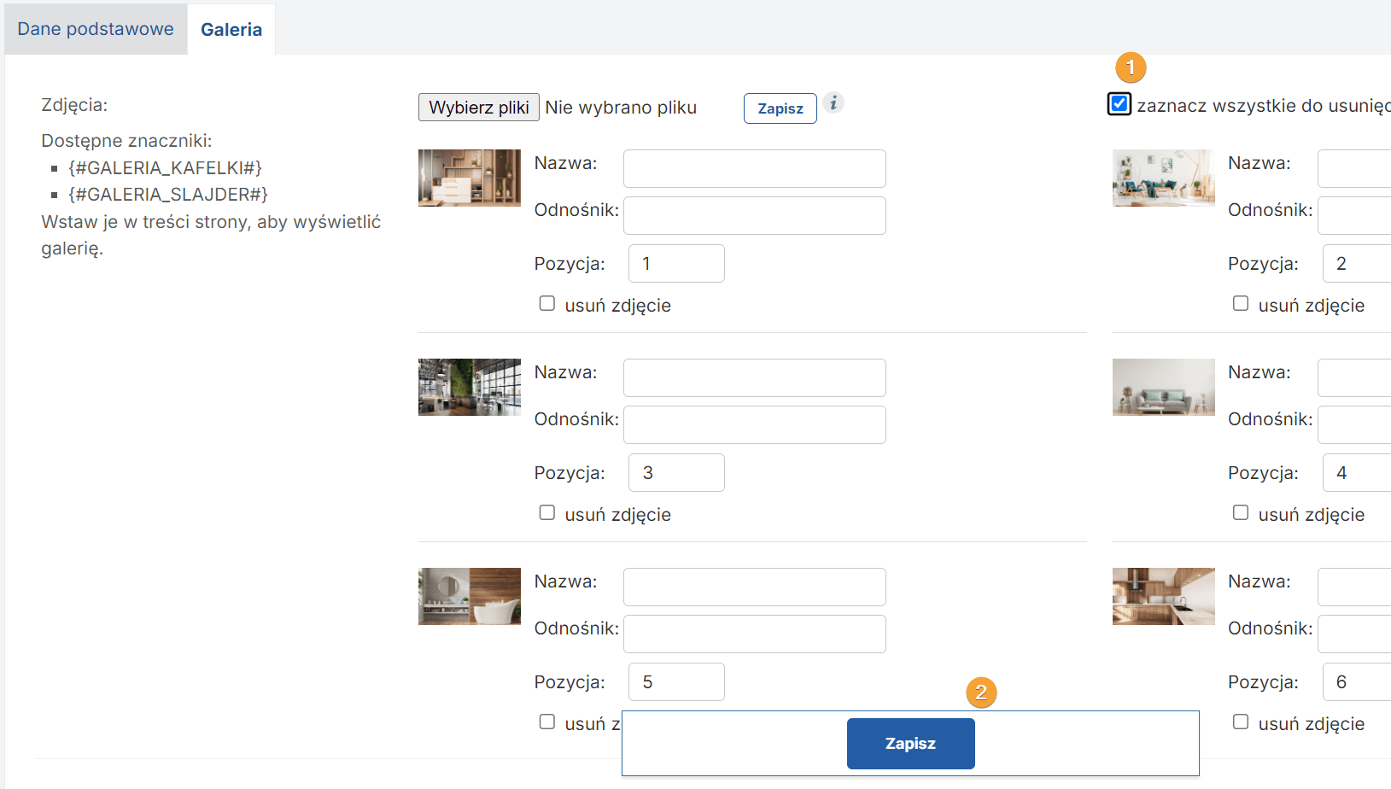Focus Odnośnik field of position 3 photo

coord(755,424)
